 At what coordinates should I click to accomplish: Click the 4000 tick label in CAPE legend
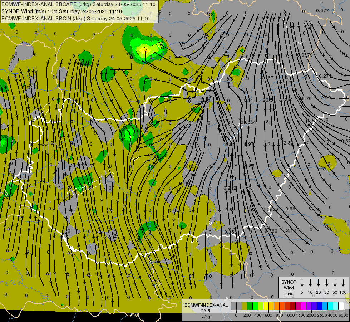[333, 315]
